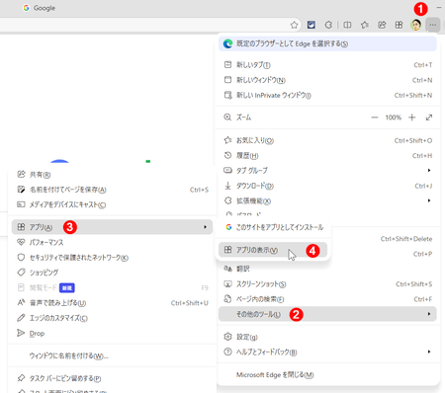Open エッジのカスタマイズ menu item

pyautogui.click(x=112, y=318)
